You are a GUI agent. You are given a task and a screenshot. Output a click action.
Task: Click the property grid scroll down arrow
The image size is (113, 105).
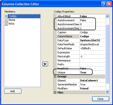(107, 92)
